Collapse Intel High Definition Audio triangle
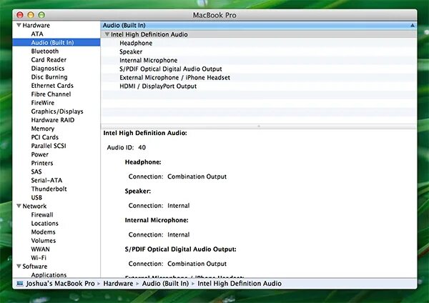This screenshot has height=303, width=429. [x=107, y=34]
